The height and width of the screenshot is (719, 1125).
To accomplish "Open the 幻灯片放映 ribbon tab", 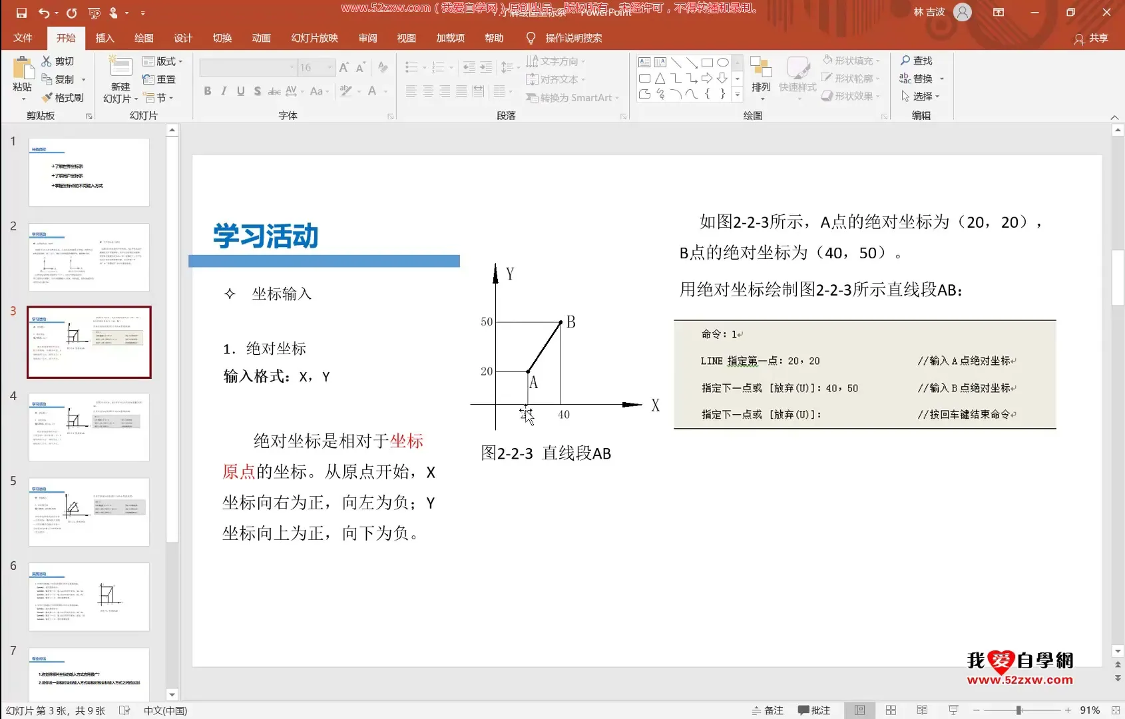I will click(314, 38).
